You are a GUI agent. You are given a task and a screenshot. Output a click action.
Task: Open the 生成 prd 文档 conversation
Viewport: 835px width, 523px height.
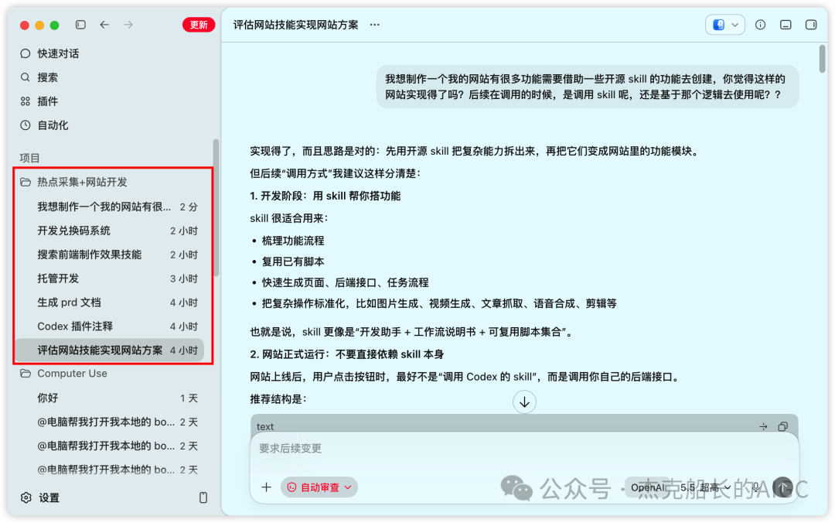pos(109,303)
